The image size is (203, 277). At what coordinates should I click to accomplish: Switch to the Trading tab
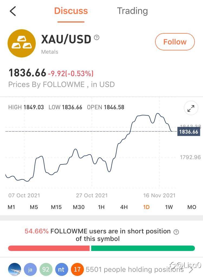132,11
